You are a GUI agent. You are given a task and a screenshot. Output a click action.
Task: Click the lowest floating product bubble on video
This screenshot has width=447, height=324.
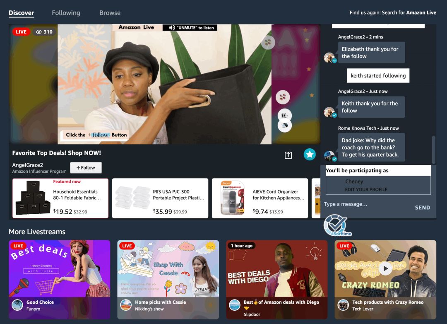[285, 126]
